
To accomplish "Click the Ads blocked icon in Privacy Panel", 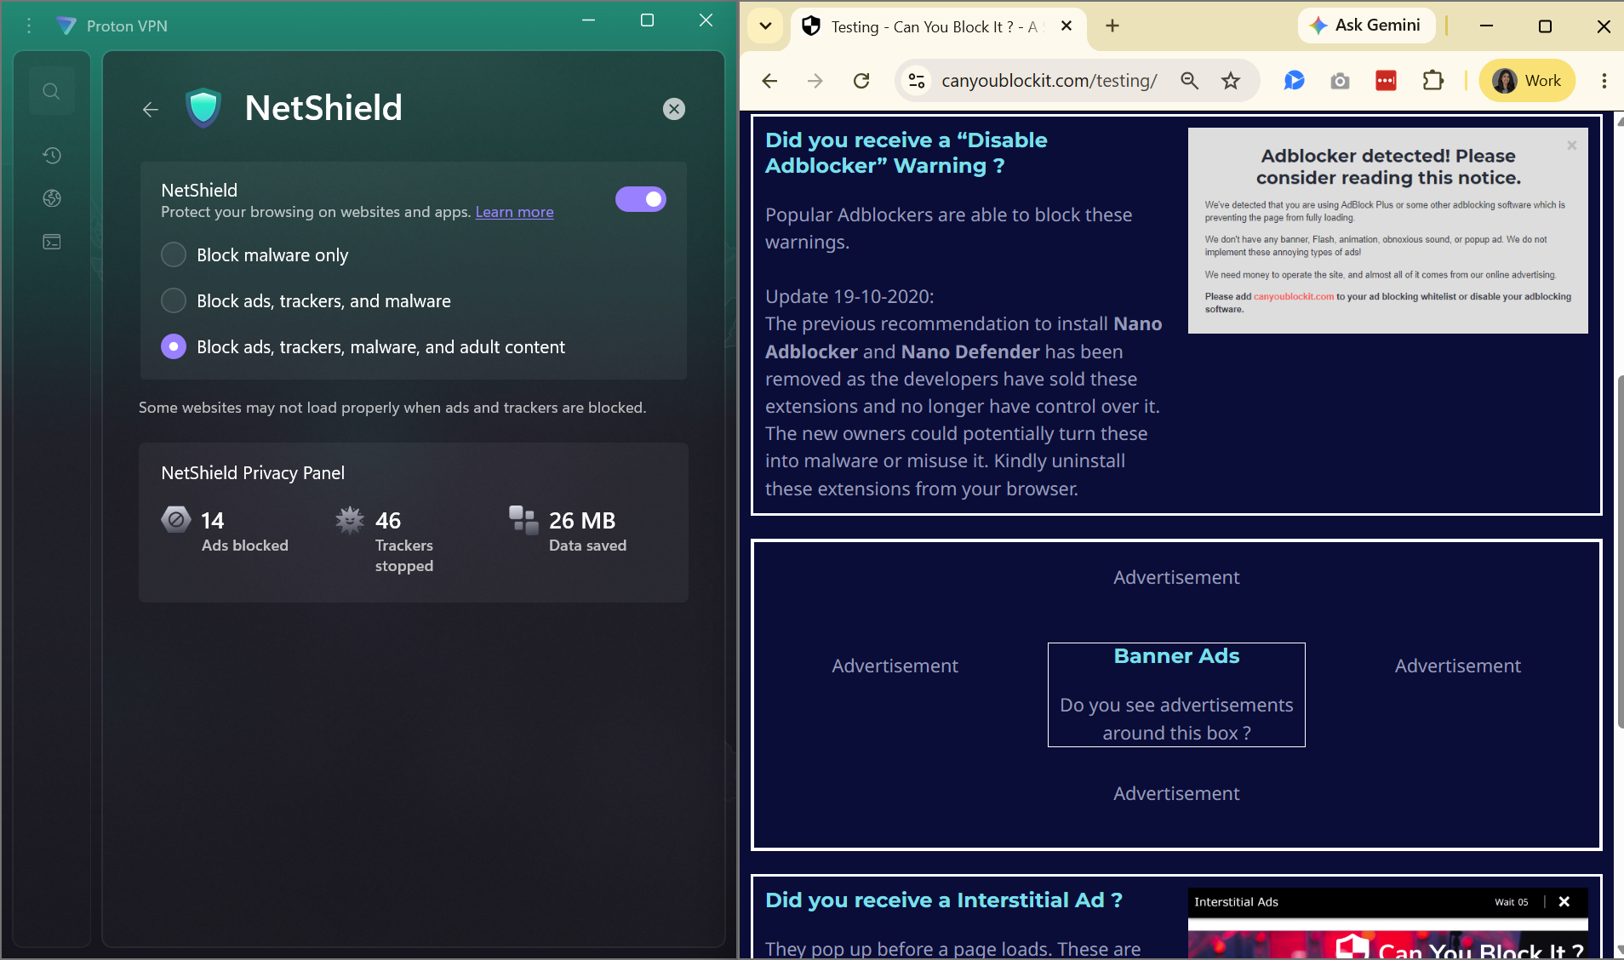I will [x=176, y=519].
